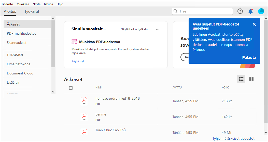The height and width of the screenshot is (142, 268).
Task: Click PDF icon of Berime file
Action: pos(84,117)
